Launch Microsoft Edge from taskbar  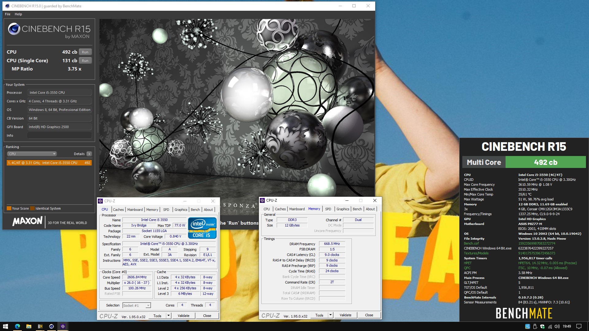17,326
